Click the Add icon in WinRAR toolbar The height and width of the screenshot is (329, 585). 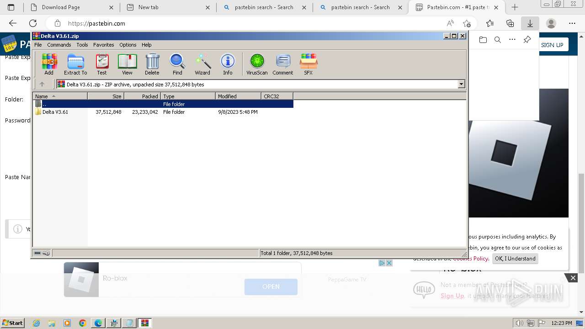coord(49,64)
